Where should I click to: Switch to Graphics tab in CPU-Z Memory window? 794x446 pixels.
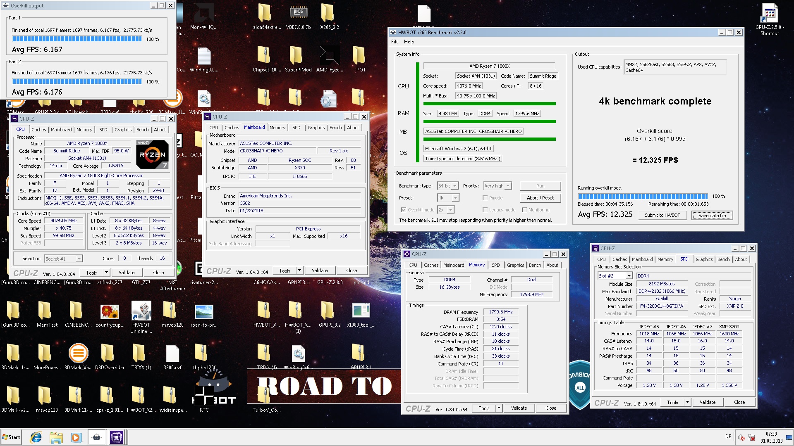pyautogui.click(x=515, y=265)
